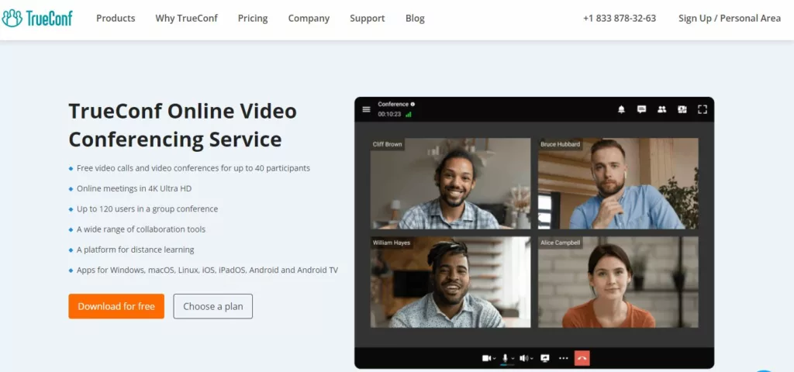Image resolution: width=794 pixels, height=372 pixels.
Task: Expand the microphone options arrow
Action: coord(513,359)
